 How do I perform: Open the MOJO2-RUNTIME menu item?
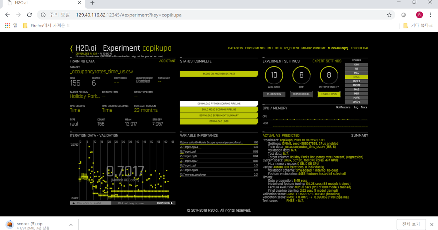tap(314, 48)
